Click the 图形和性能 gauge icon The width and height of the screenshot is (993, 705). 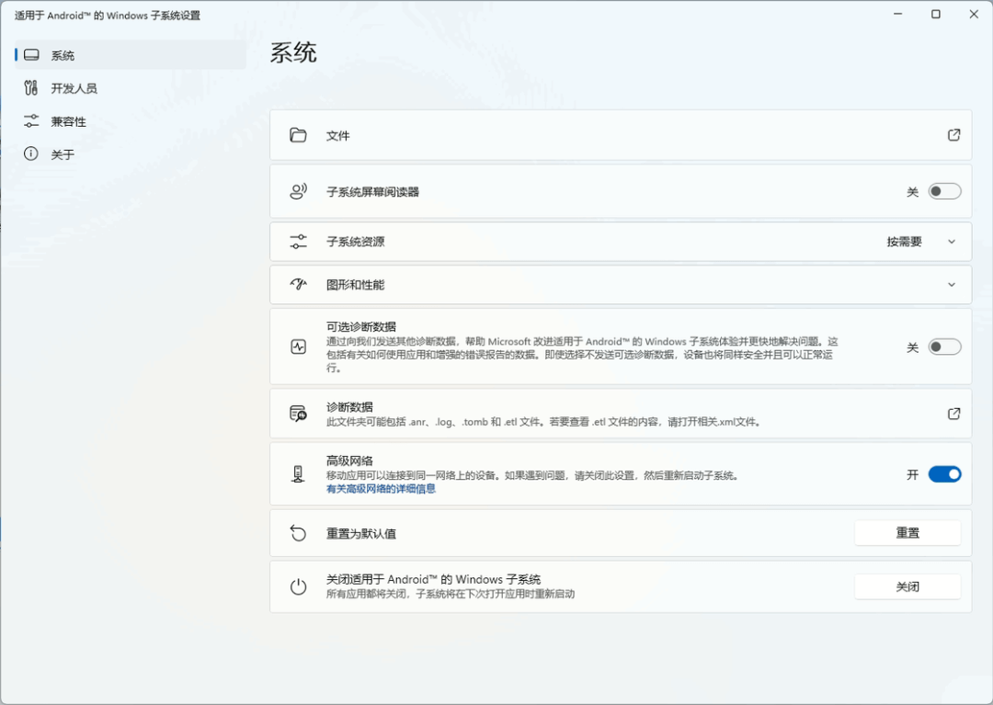[x=298, y=284]
